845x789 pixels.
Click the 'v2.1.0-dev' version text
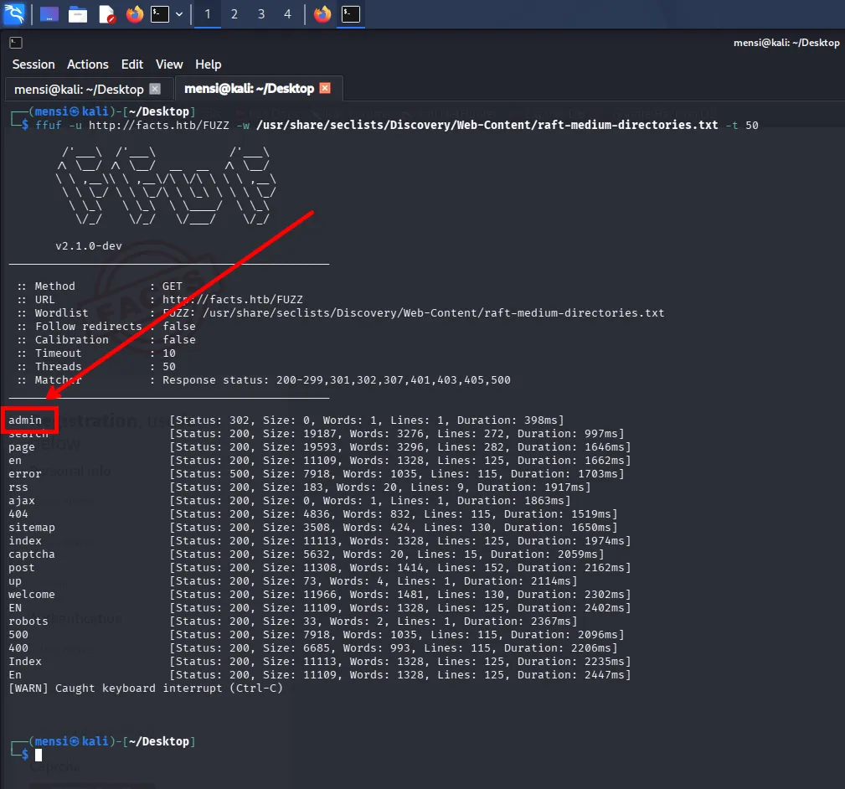coord(89,246)
